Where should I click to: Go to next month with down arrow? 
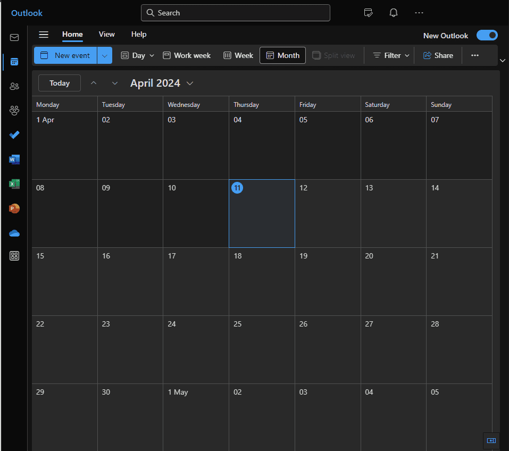114,83
